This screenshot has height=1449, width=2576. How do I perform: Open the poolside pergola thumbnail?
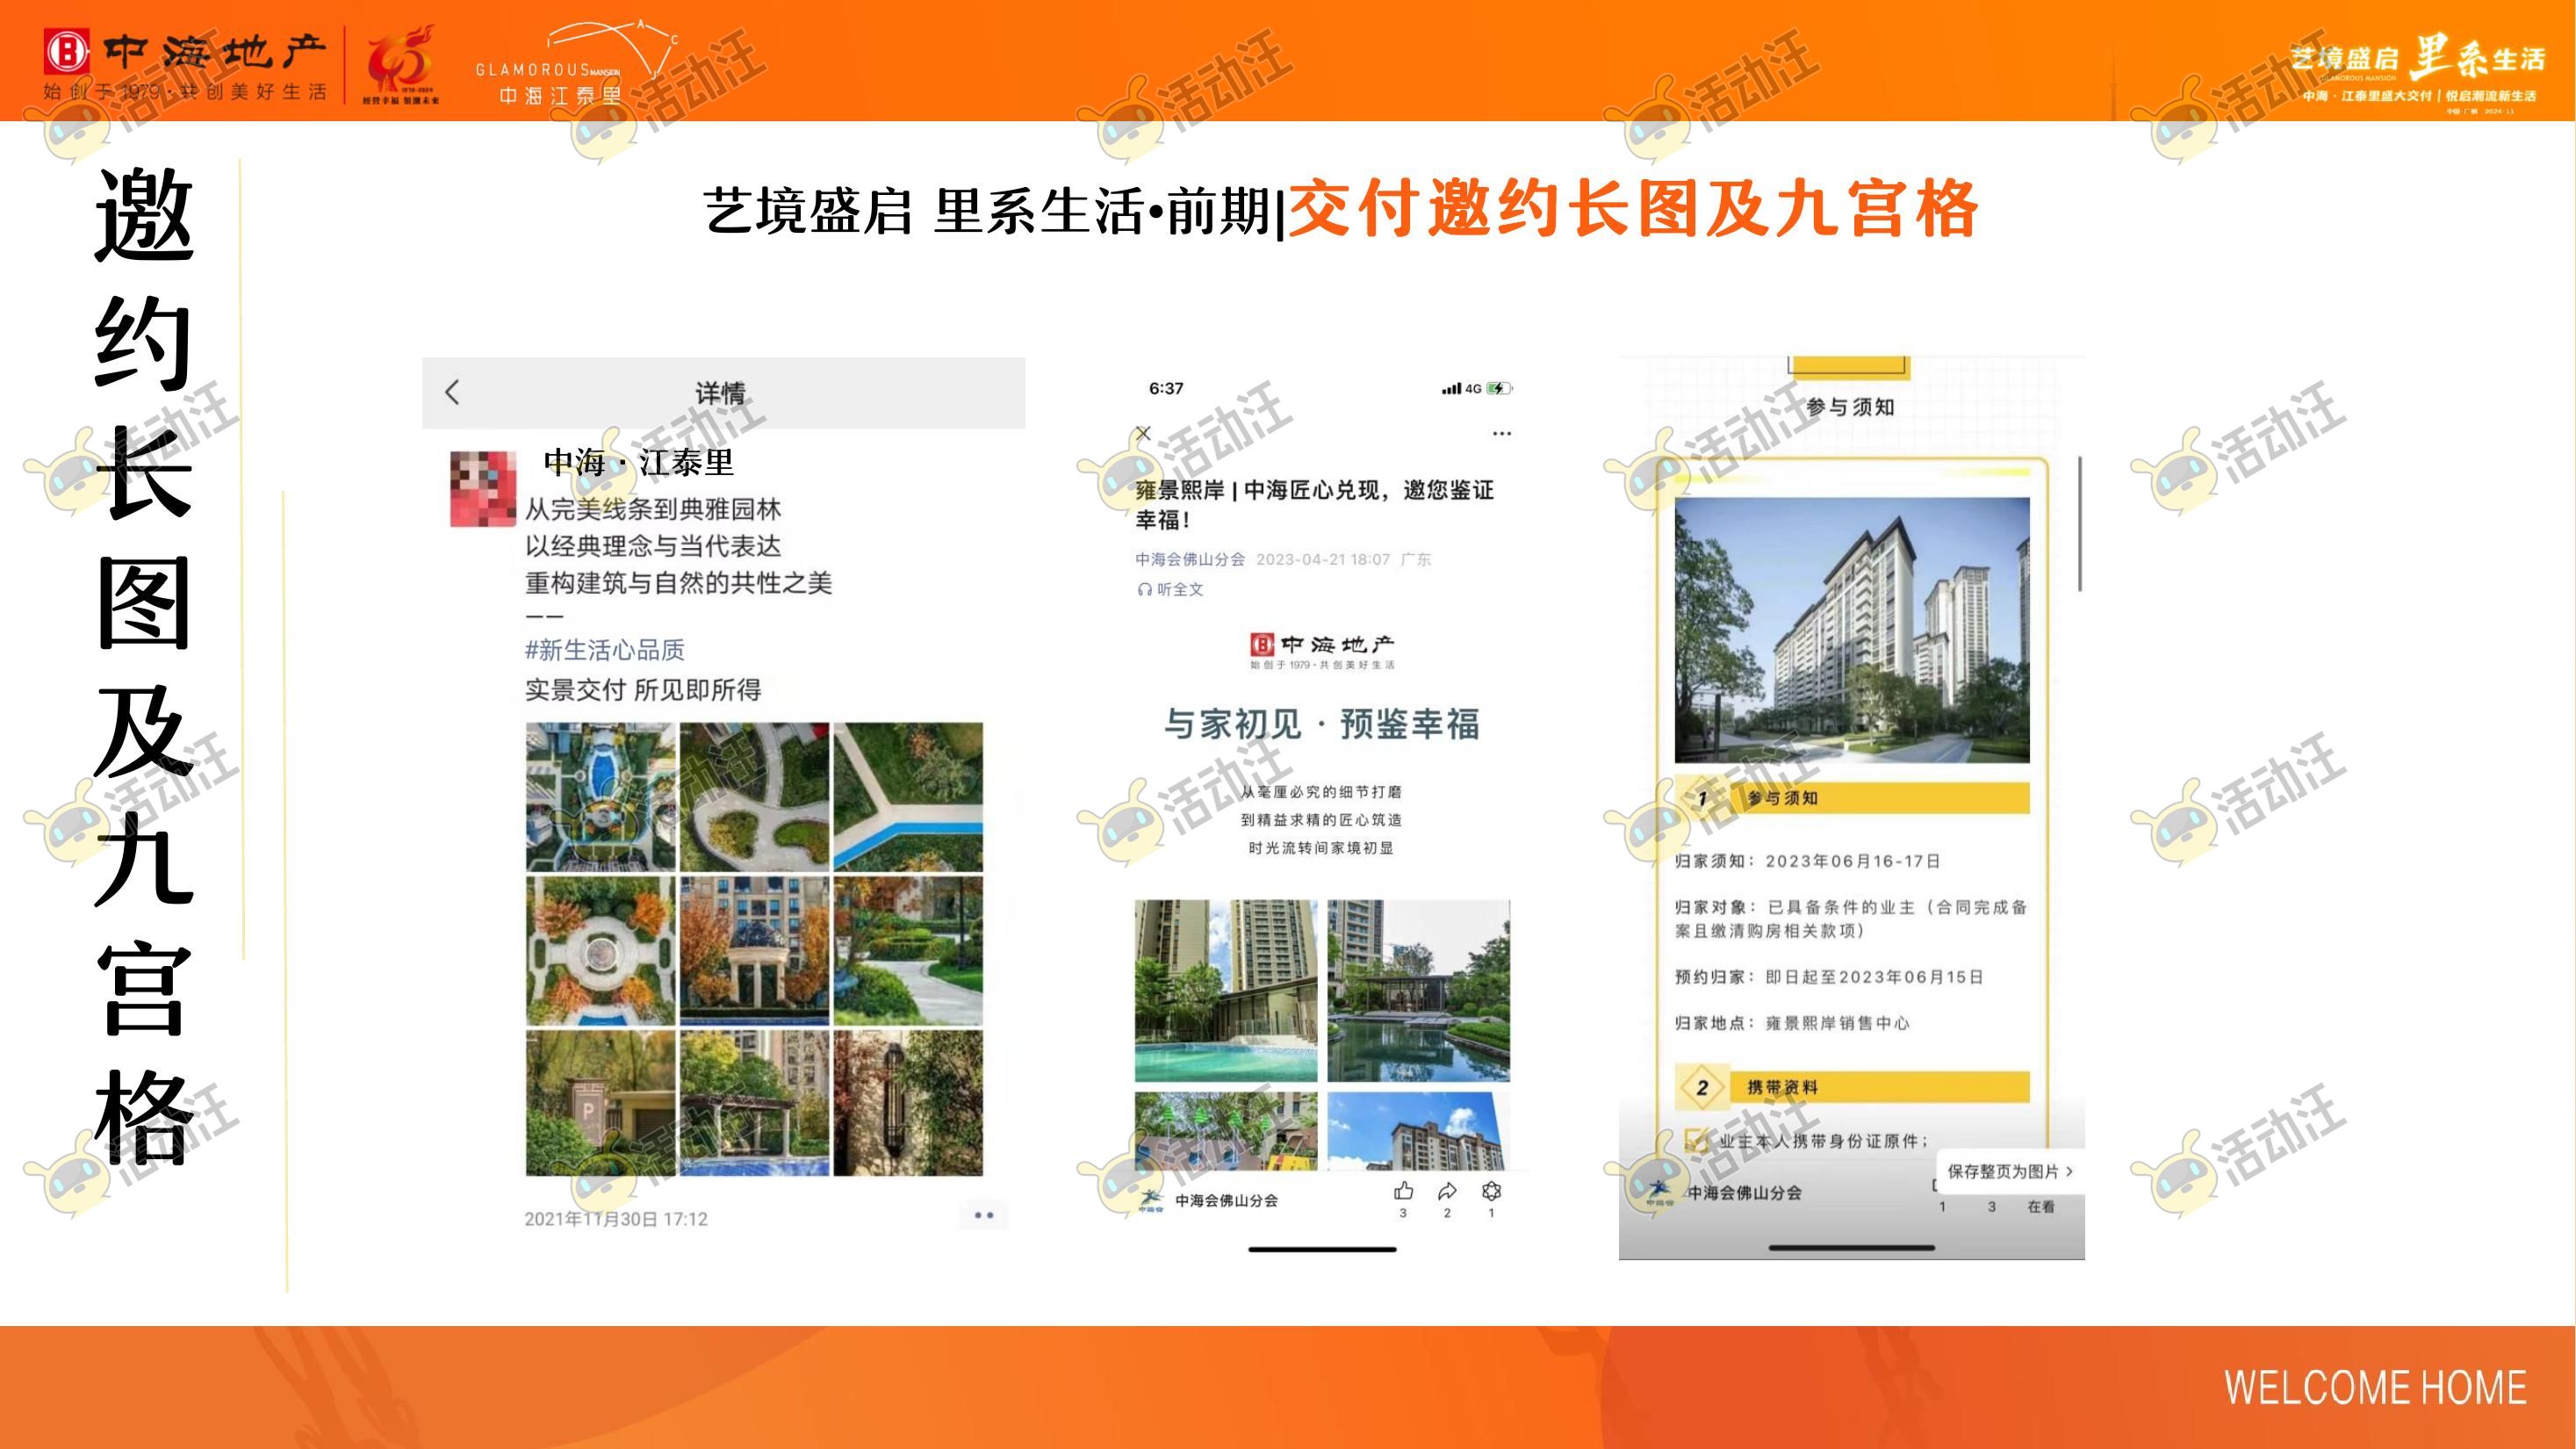[755, 1103]
